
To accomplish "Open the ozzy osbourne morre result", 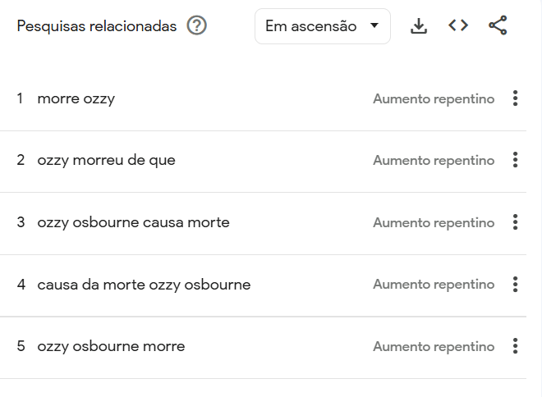I will coord(111,346).
